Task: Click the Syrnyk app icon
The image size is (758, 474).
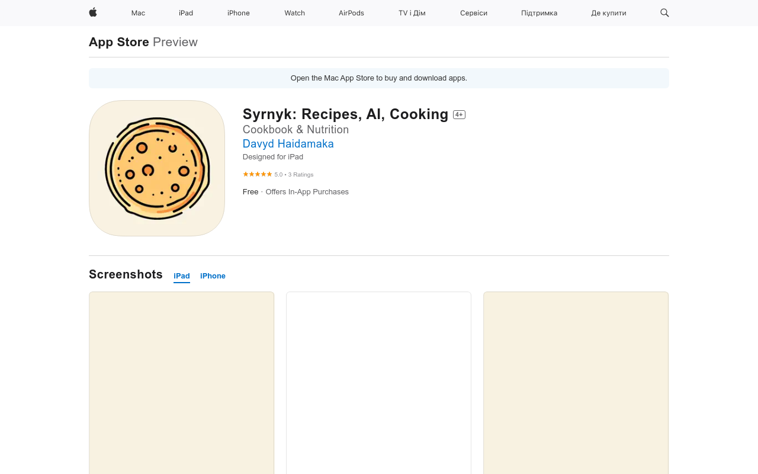Action: coord(157,168)
